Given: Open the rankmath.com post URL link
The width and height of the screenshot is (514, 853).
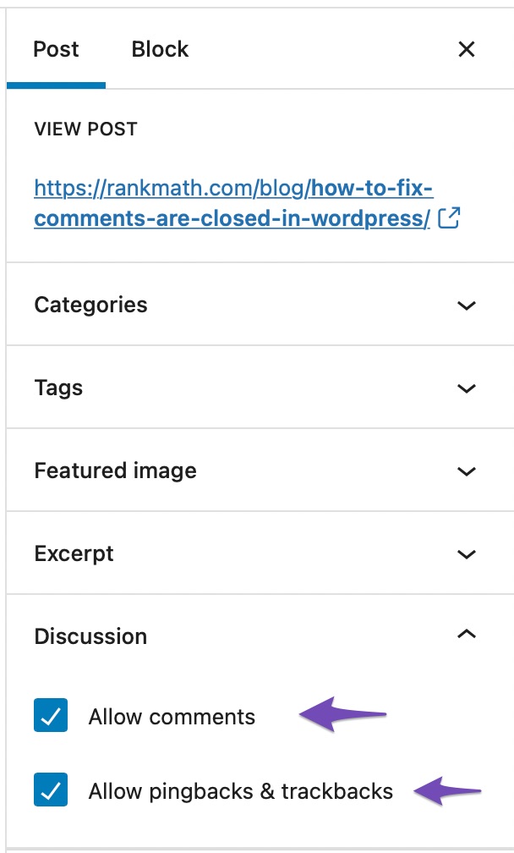Looking at the screenshot, I should pyautogui.click(x=233, y=203).
